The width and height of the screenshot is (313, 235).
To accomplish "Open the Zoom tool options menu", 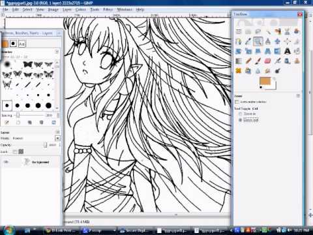I will pos(298,96).
